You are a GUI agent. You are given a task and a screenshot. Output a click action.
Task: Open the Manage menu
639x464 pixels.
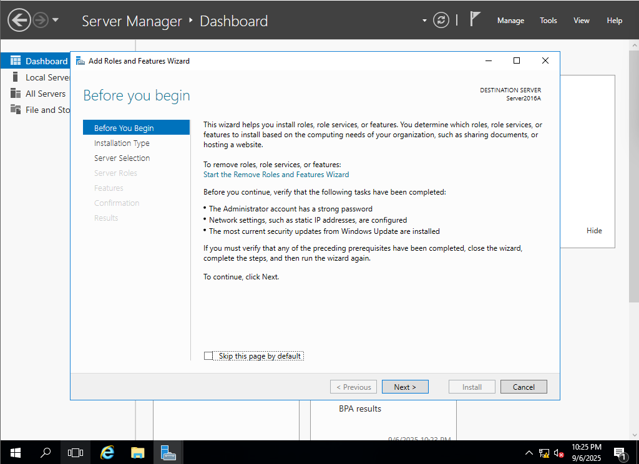pyautogui.click(x=510, y=21)
